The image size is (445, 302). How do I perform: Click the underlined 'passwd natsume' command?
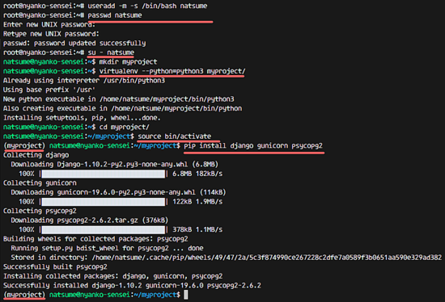coord(115,15)
